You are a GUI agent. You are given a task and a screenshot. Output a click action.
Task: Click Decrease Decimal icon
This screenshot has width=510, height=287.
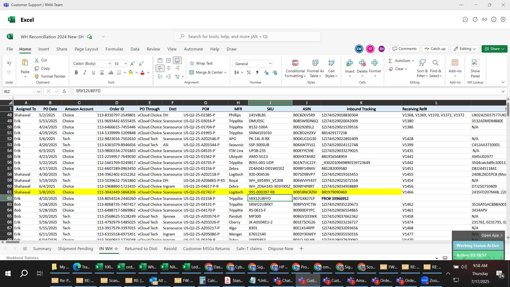coord(275,72)
